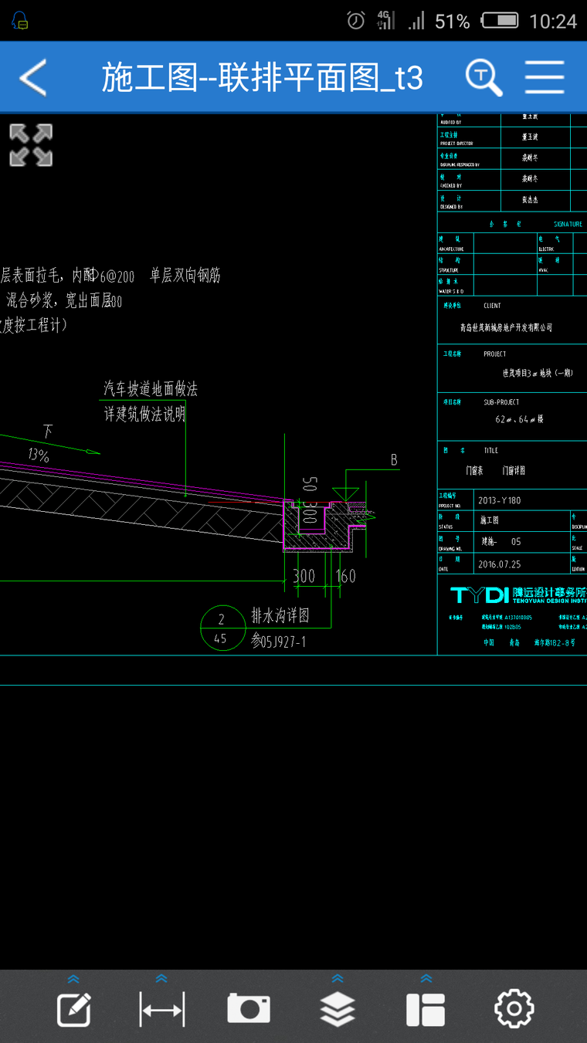Tap the alarm clock status icon
The image size is (587, 1043).
[x=356, y=21]
